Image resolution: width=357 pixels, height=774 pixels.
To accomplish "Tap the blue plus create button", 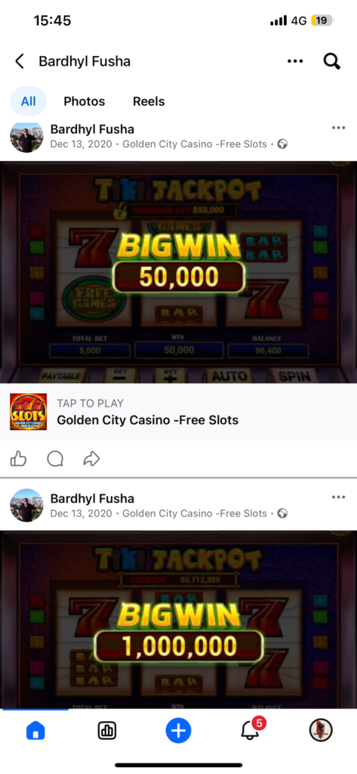I will [178, 731].
